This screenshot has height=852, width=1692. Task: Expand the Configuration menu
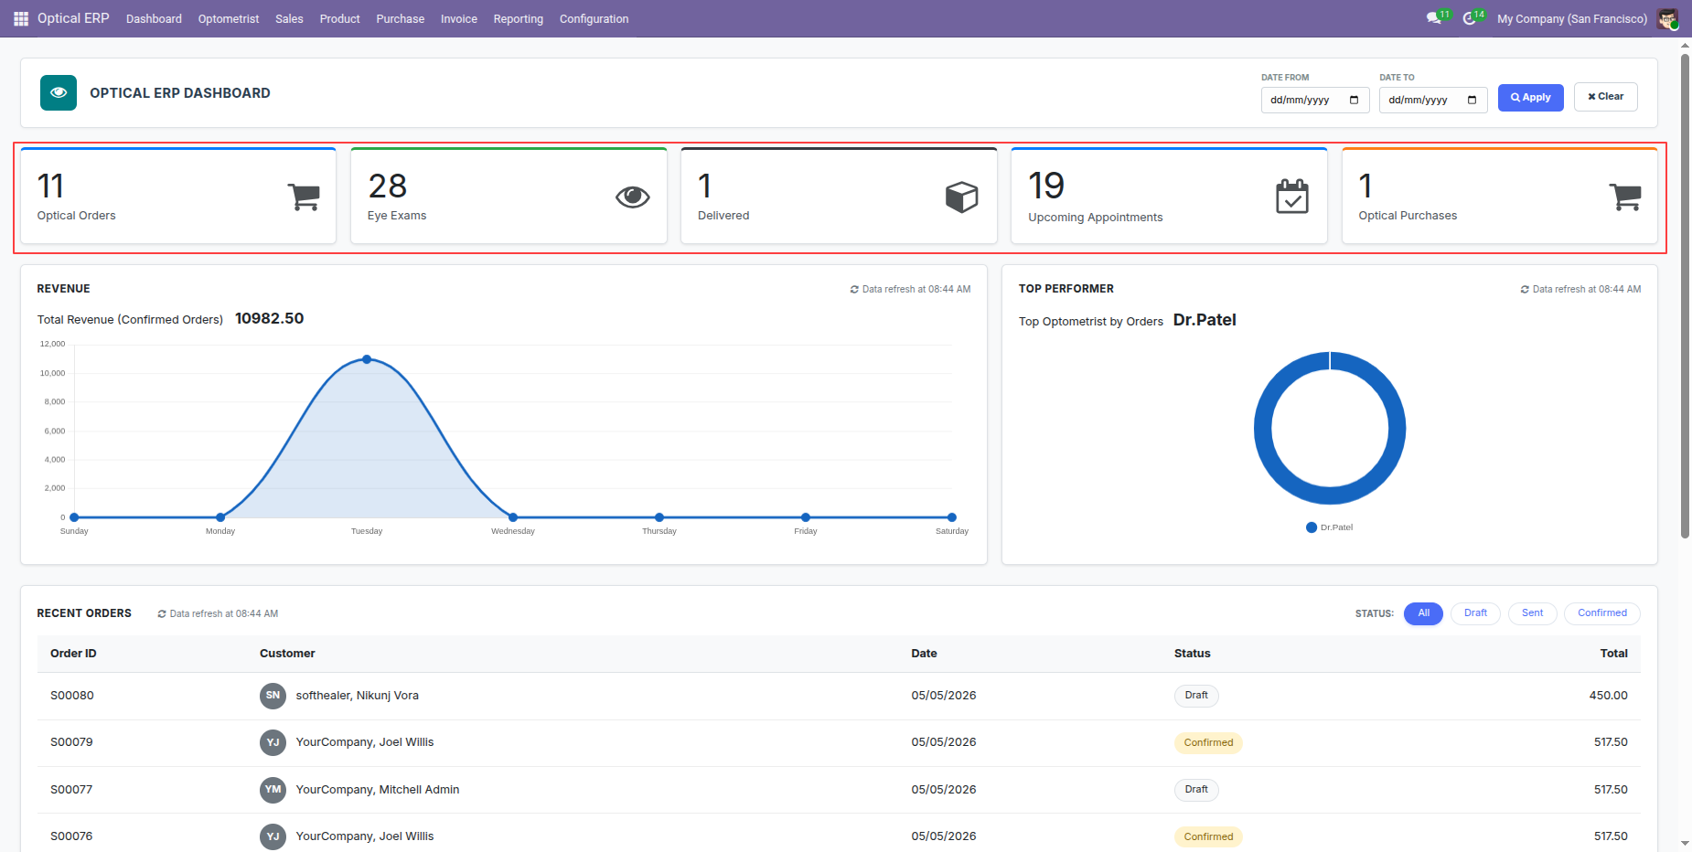pos(594,18)
